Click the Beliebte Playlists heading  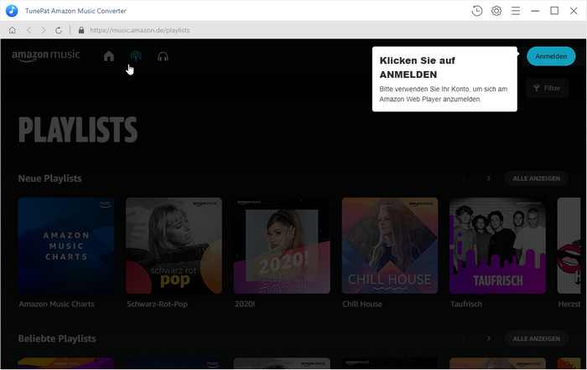(x=57, y=338)
